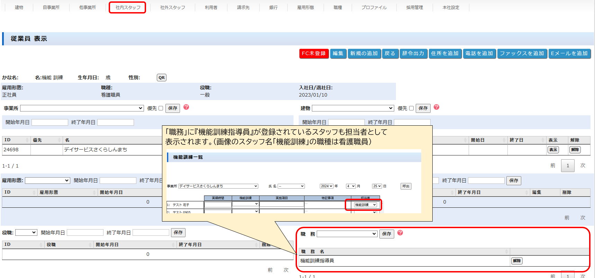Open the 雇用形態 dropdown selector

(47, 181)
